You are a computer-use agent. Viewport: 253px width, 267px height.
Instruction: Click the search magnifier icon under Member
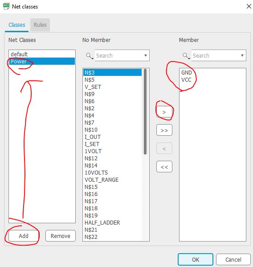[x=186, y=56]
